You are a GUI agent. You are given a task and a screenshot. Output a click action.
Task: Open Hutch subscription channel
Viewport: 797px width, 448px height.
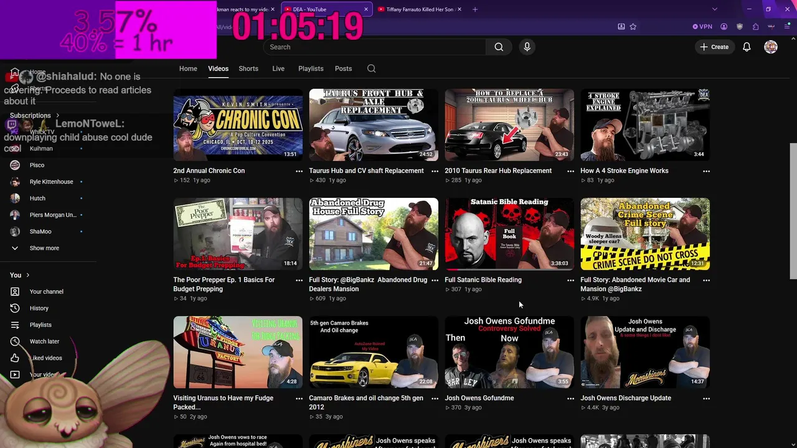point(37,198)
